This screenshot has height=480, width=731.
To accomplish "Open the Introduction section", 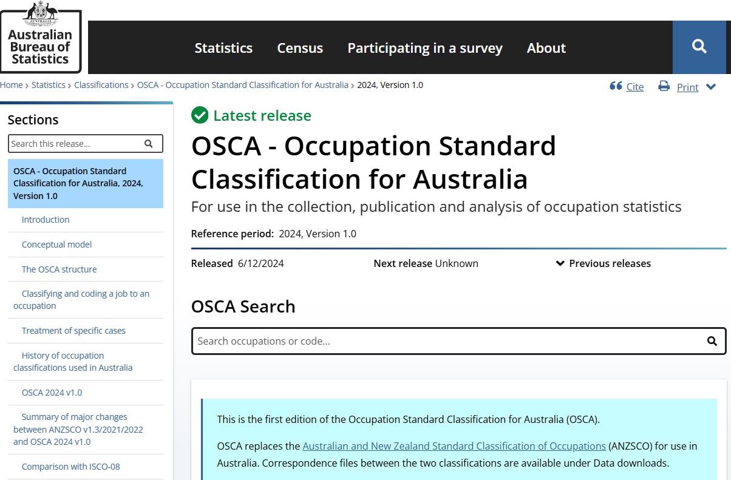I will click(x=46, y=220).
